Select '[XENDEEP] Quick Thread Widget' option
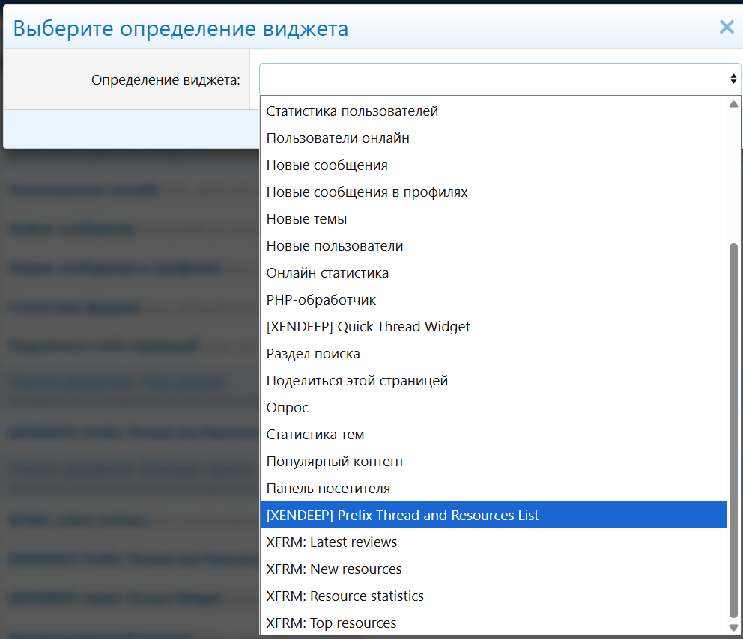This screenshot has height=639, width=743. (x=368, y=327)
